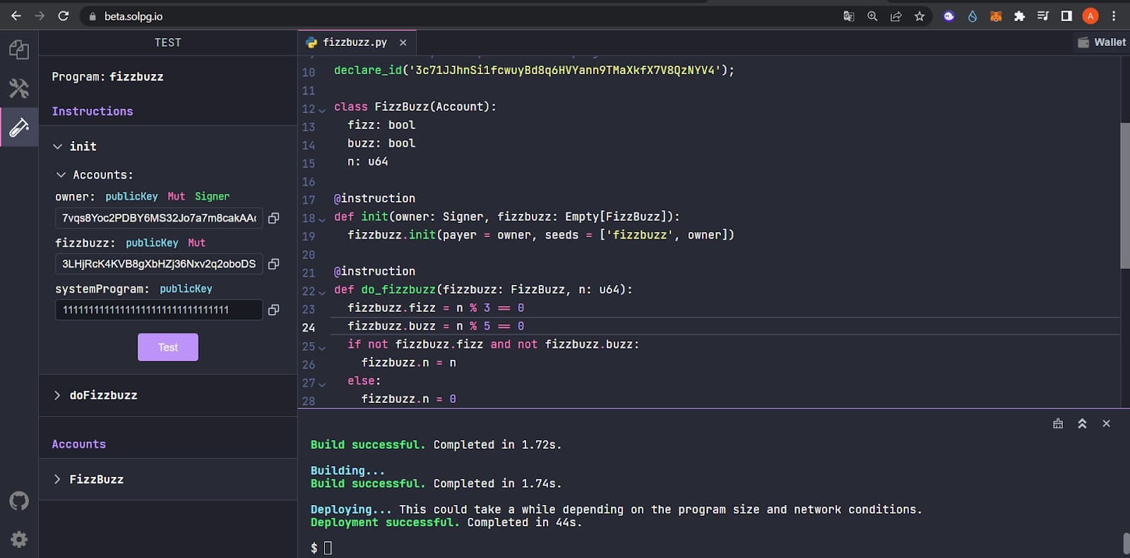Open the GitHub link icon
Image resolution: width=1130 pixels, height=558 pixels.
click(19, 501)
